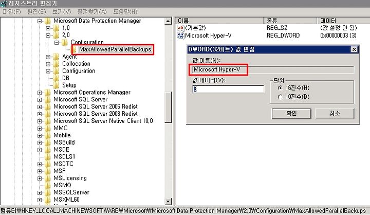Image resolution: width=370 pixels, height=215 pixels.
Task: Open the 편집(E) menu
Action: point(36,12)
